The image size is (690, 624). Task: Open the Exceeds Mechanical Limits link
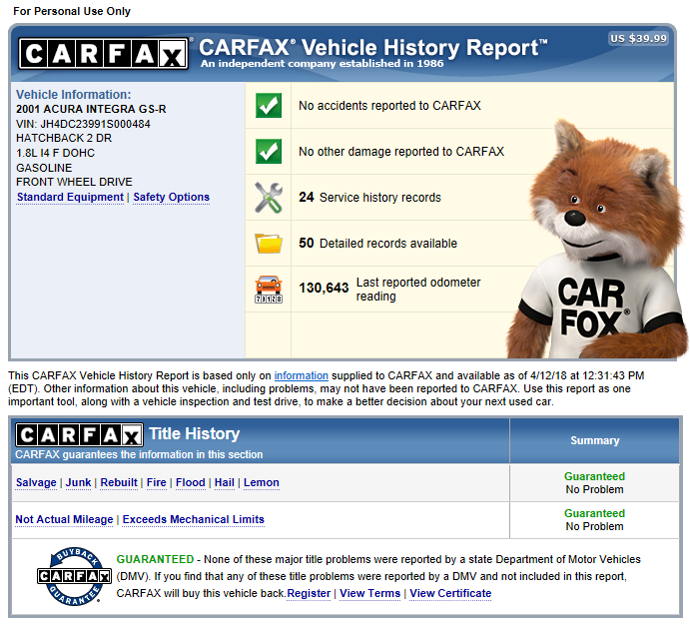coord(193,520)
